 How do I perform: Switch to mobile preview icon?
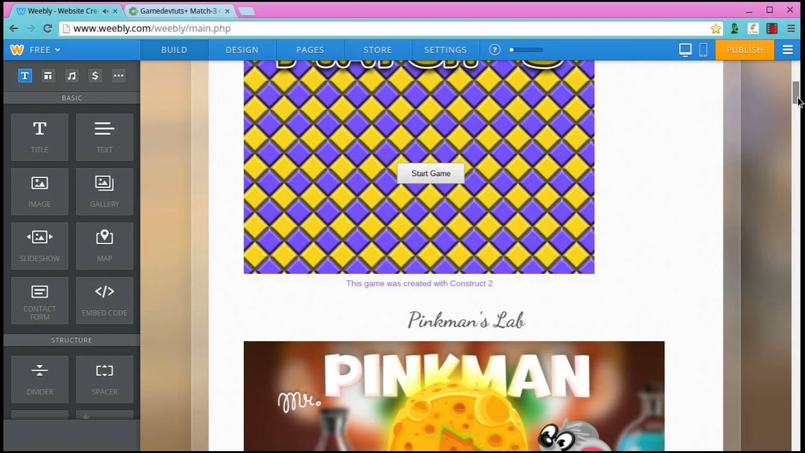point(704,50)
